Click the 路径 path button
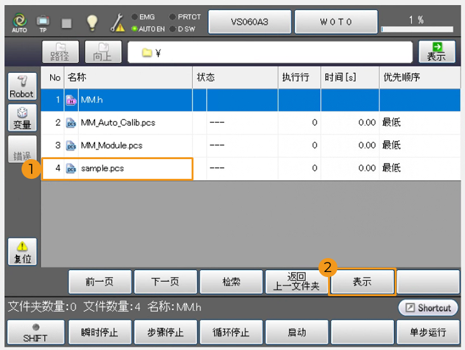This screenshot has width=465, height=350. tap(60, 51)
